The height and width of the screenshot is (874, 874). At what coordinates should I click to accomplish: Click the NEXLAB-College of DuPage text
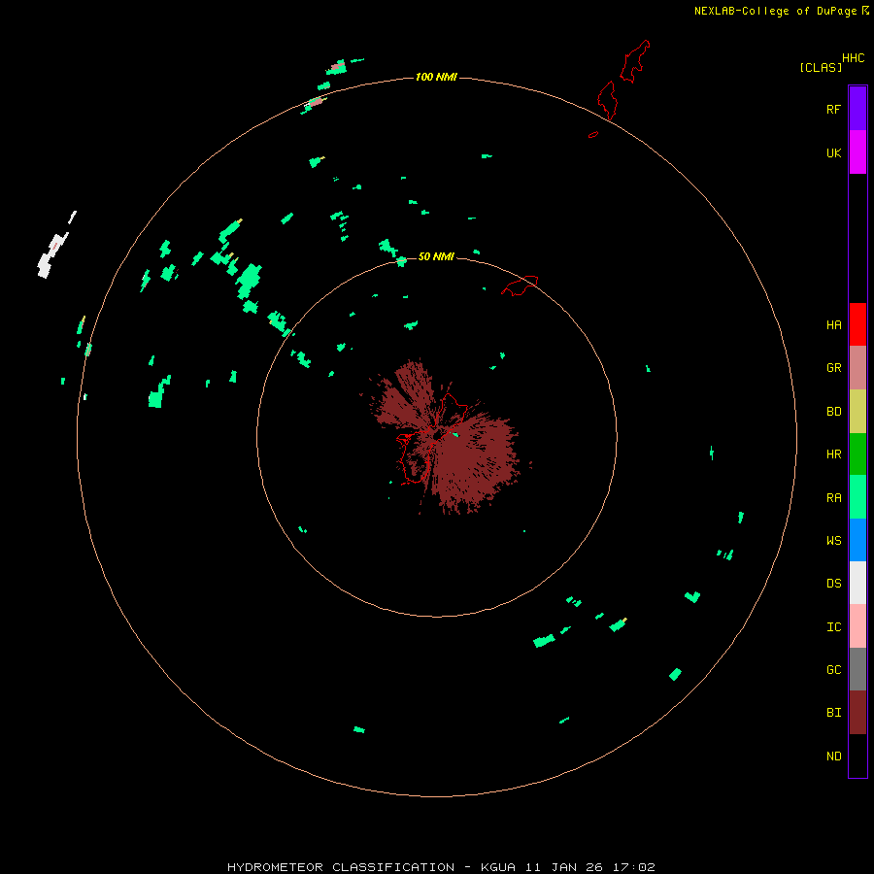click(x=775, y=11)
